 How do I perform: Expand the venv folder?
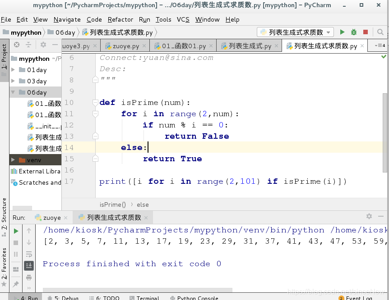click(x=13, y=160)
